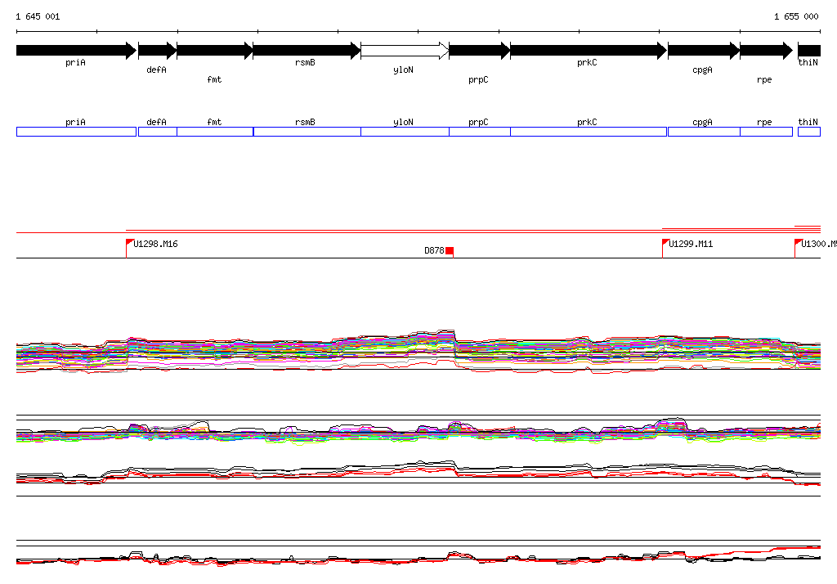Click the U1299.M11 label text
Screen dimensions: 837x584
[x=691, y=244]
